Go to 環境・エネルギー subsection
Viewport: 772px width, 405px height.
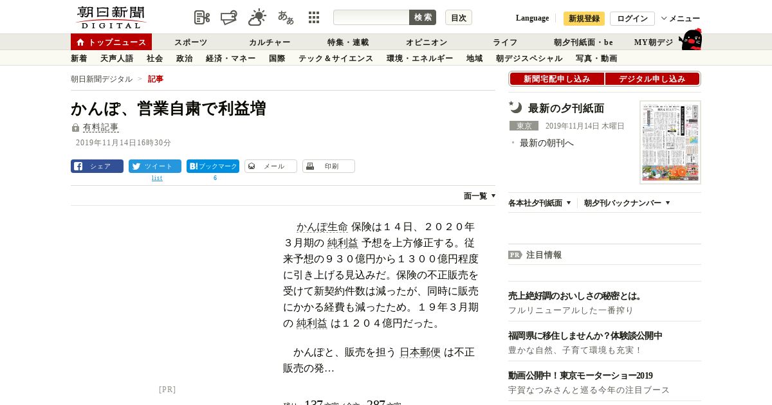pos(420,59)
